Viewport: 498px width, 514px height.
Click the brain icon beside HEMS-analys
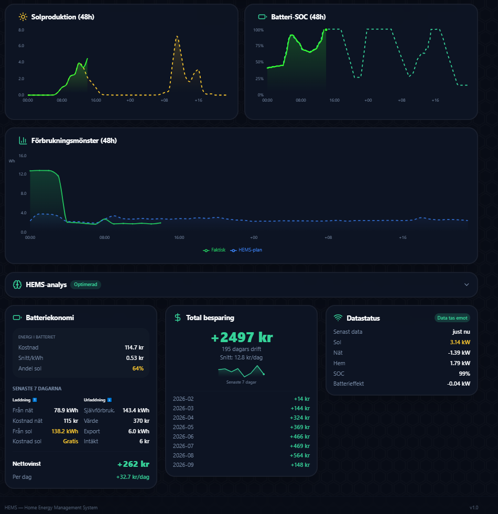17,285
